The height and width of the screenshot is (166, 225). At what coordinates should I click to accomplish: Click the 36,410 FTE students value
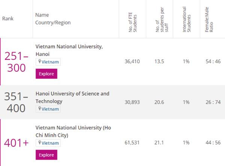coord(132,61)
